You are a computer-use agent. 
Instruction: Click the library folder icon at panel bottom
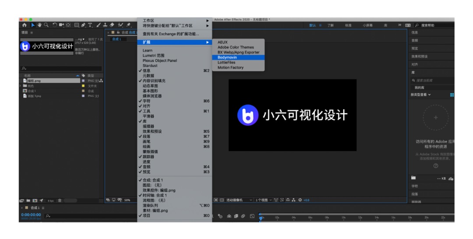tap(413, 178)
